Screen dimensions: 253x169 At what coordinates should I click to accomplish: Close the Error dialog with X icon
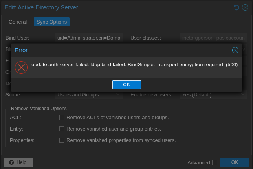[x=235, y=50]
